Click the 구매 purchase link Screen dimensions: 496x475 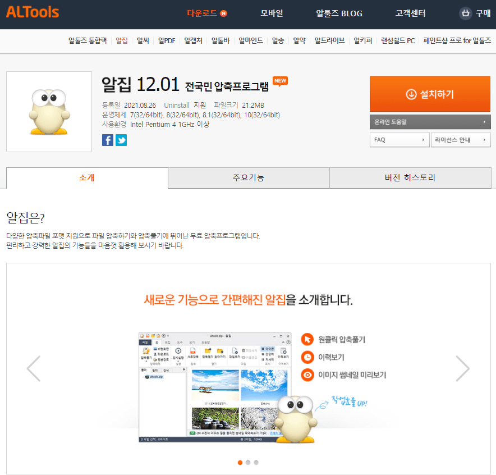(483, 13)
